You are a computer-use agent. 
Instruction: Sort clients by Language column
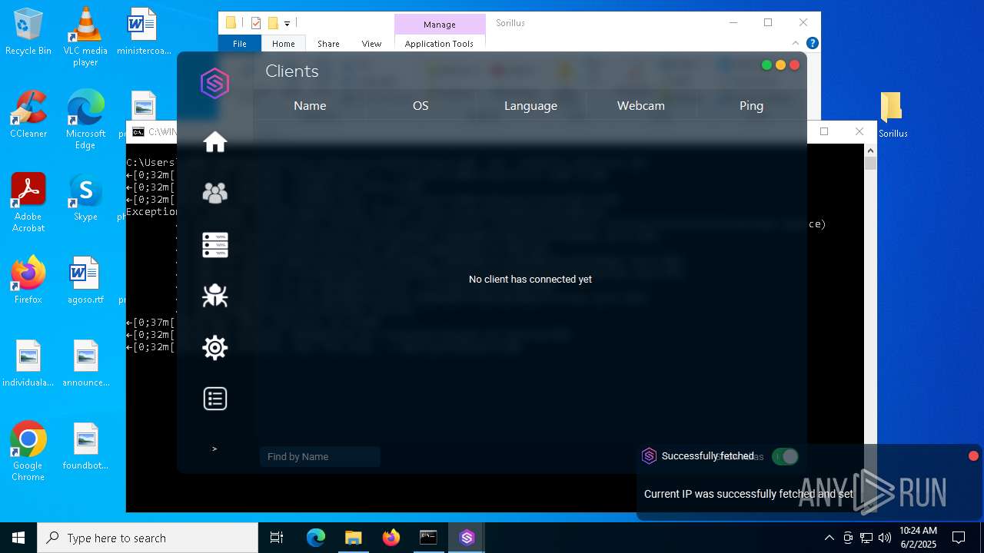pyautogui.click(x=530, y=106)
